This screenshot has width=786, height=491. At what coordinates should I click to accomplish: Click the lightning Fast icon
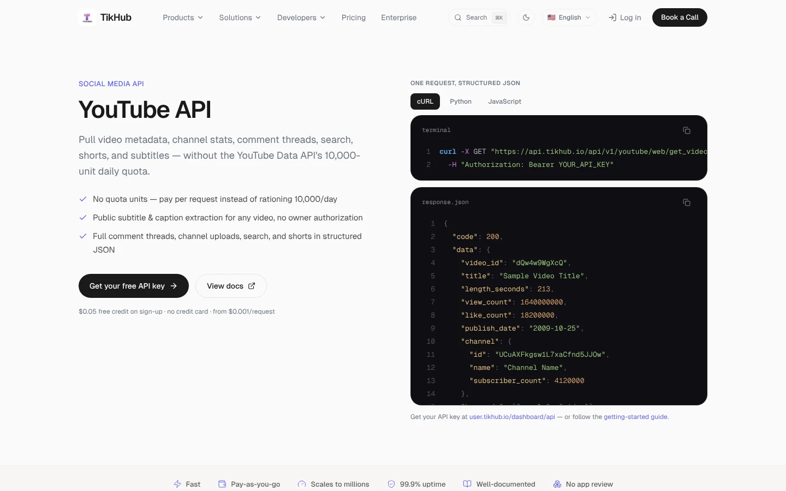coord(177,484)
